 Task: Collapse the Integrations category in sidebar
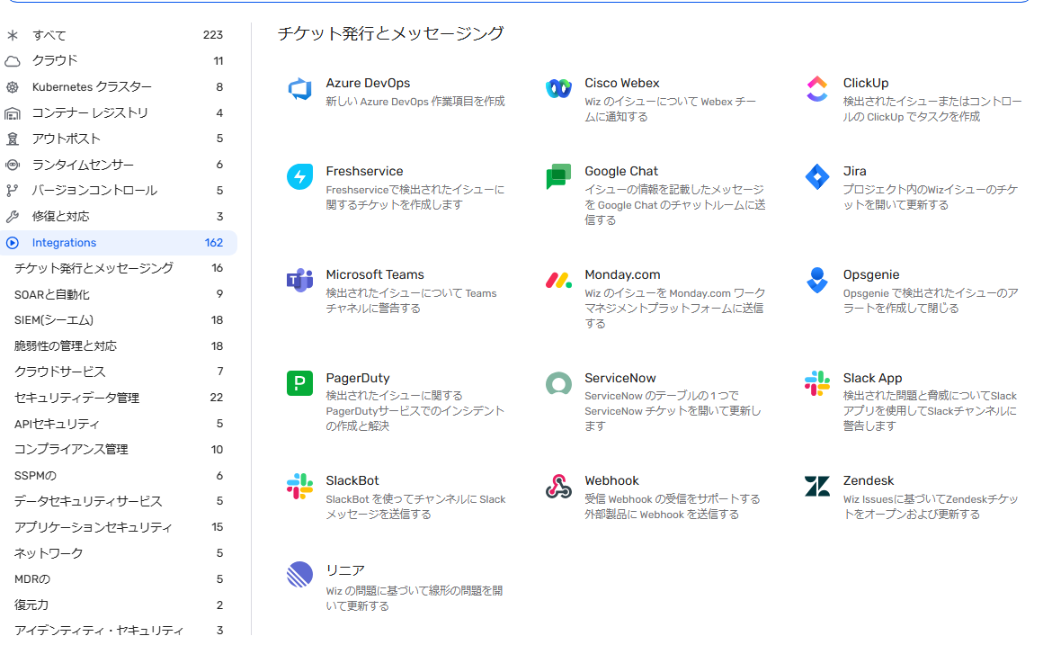tap(13, 243)
